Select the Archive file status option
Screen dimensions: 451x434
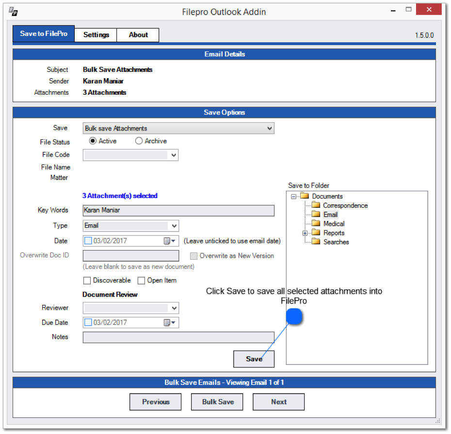pyautogui.click(x=139, y=141)
